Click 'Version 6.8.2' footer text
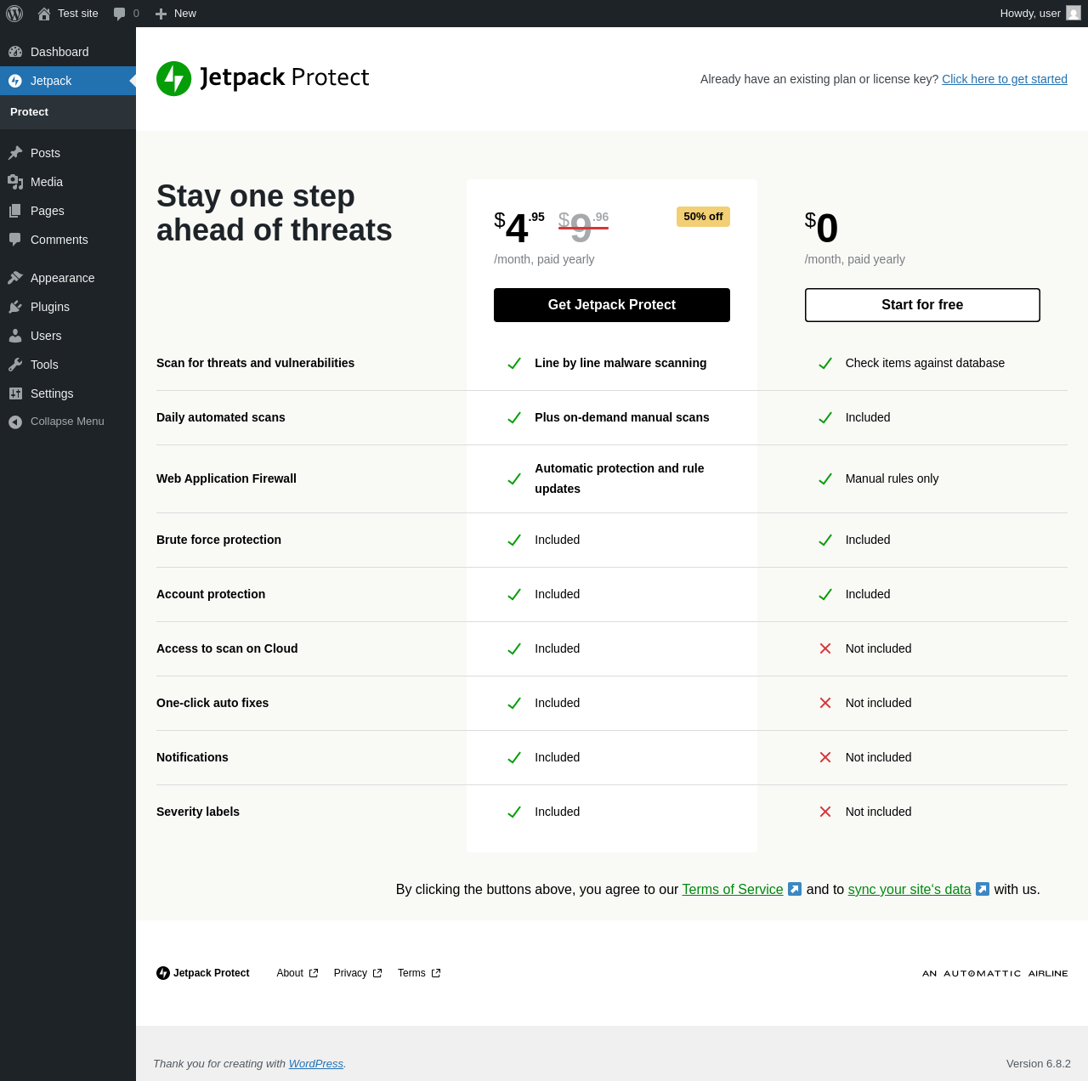 coord(1039,1064)
